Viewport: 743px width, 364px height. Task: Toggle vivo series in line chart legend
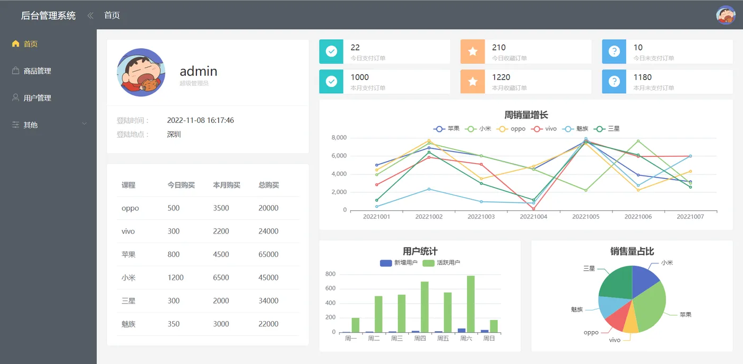[x=544, y=129]
